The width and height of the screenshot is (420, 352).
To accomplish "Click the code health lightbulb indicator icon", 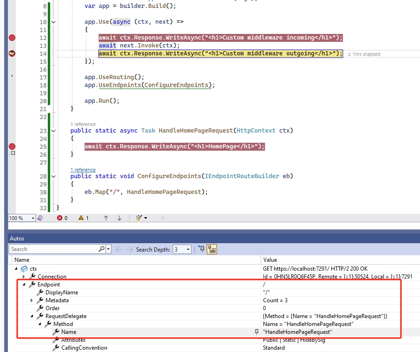I will 40,218.
